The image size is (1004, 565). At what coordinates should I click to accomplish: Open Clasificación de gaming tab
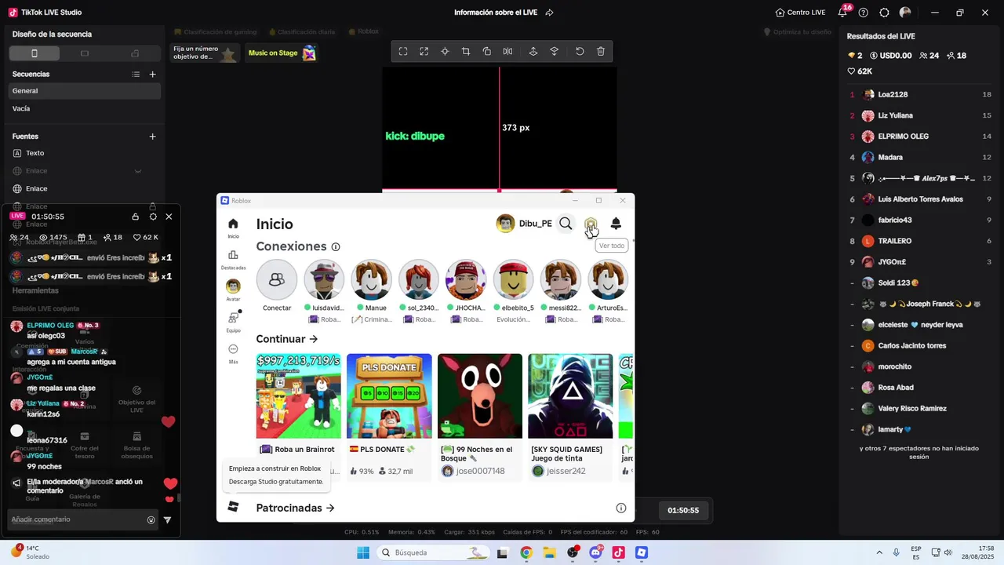coord(216,32)
